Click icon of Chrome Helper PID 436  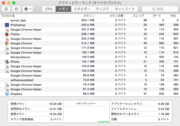(7, 66)
